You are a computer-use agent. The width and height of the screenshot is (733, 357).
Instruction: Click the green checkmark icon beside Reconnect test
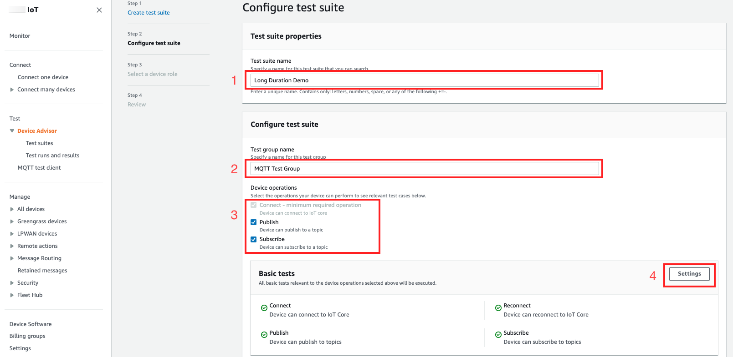498,308
